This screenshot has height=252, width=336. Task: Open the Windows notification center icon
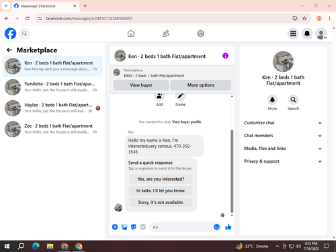327,246
